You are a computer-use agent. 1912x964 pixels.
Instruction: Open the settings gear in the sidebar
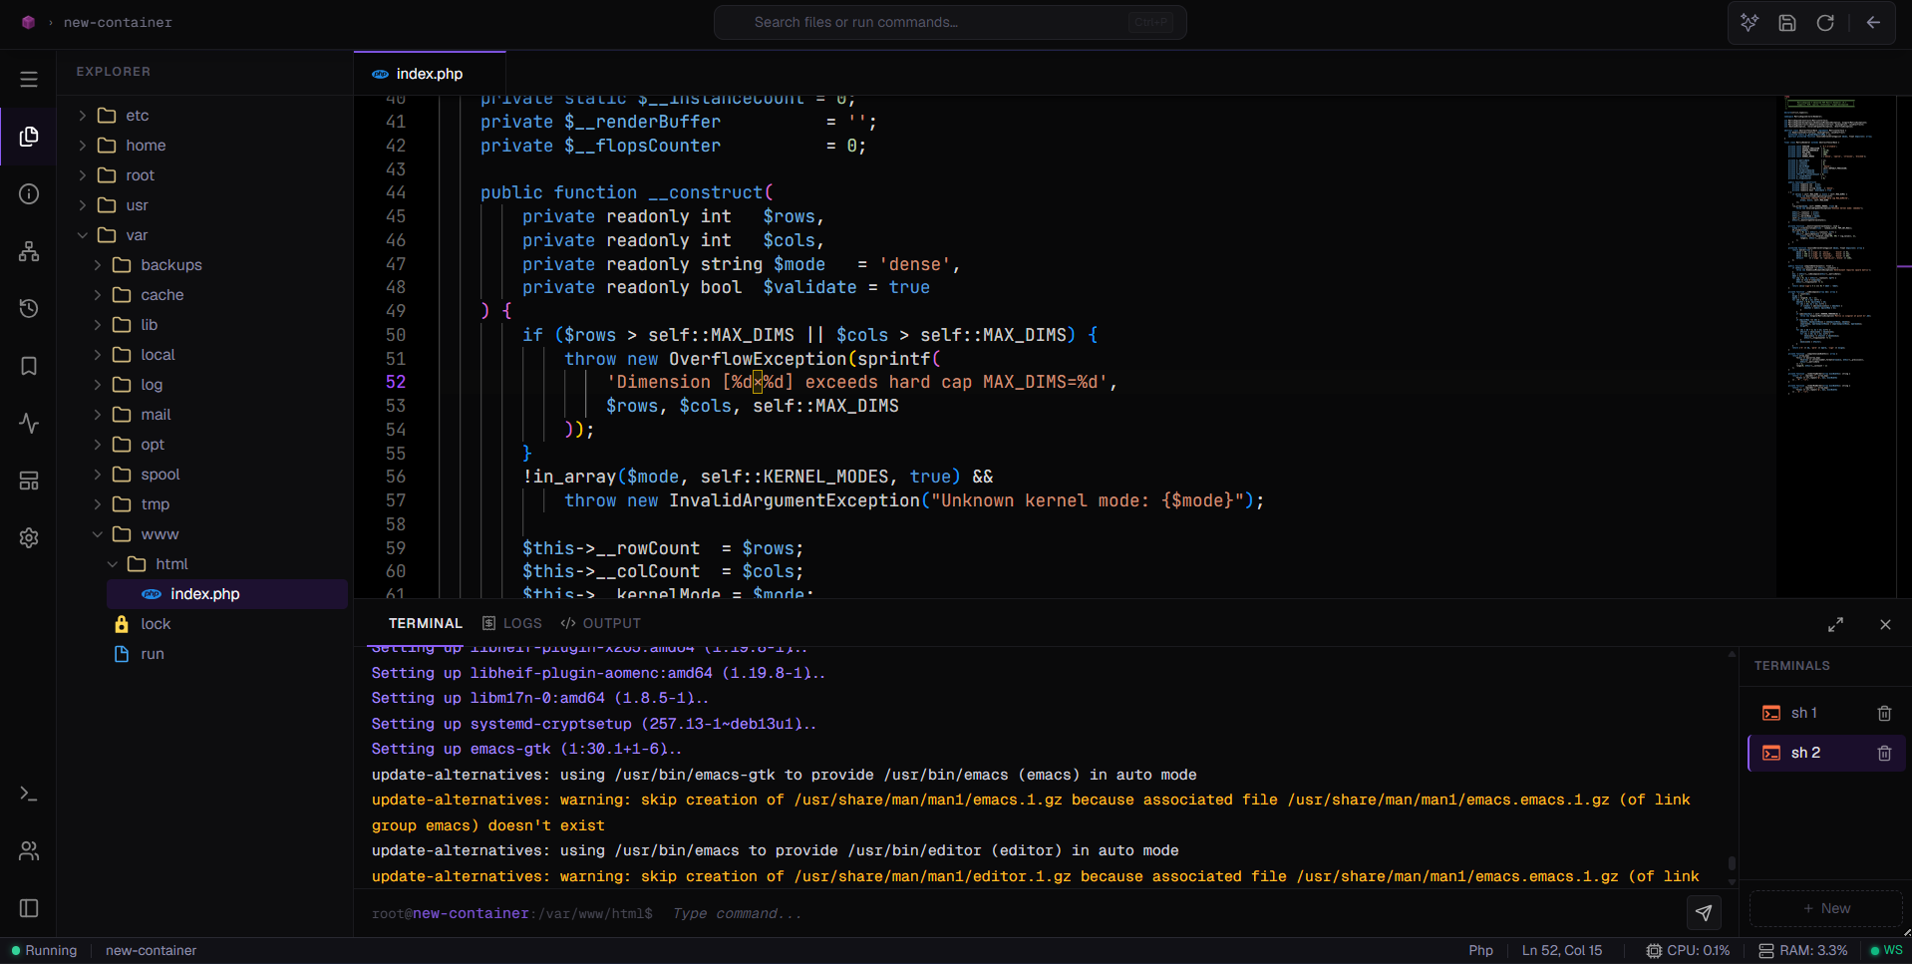point(29,538)
